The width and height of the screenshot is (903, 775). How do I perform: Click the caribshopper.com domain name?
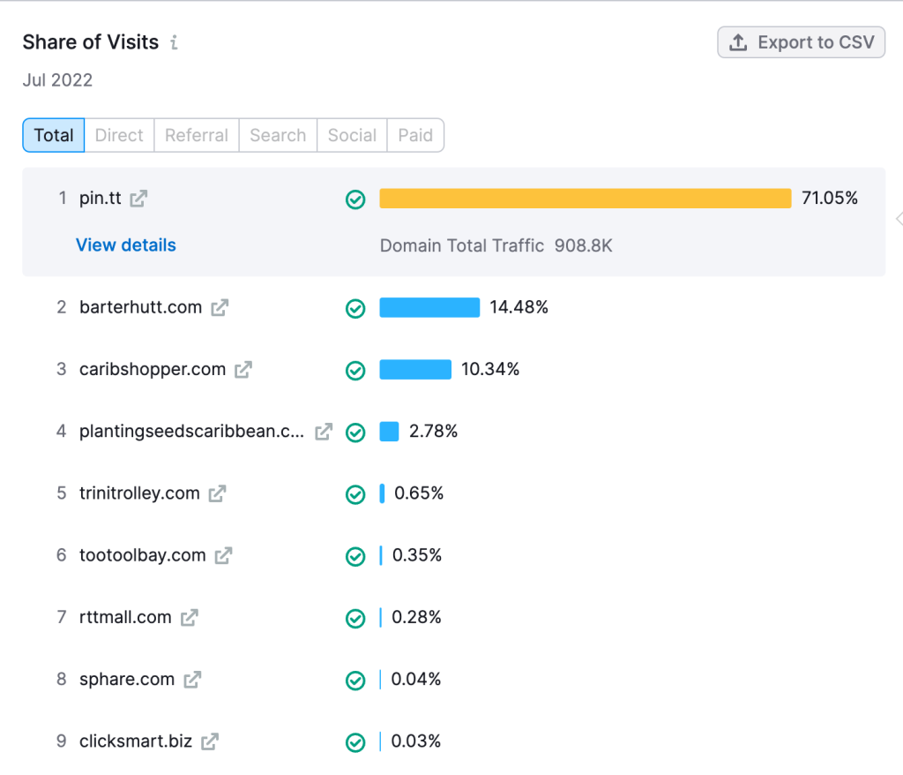[x=153, y=369]
